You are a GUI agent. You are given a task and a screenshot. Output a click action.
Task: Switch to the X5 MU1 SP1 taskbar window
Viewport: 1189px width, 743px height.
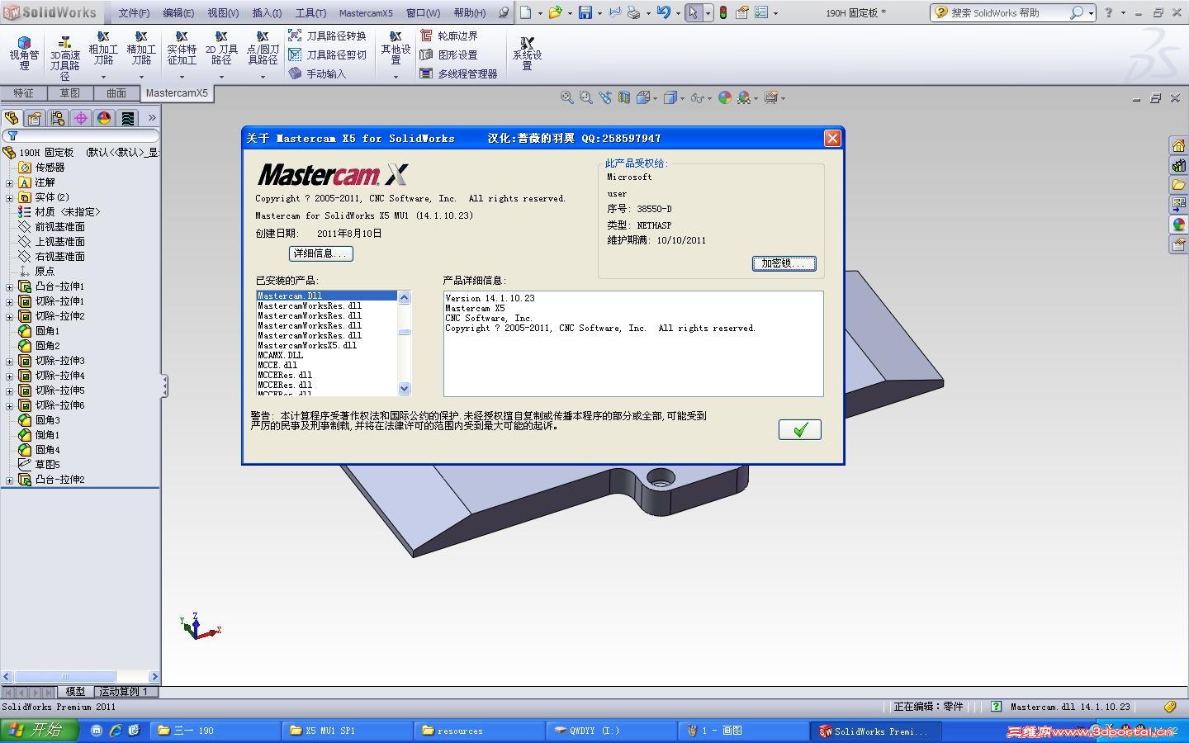tap(347, 731)
